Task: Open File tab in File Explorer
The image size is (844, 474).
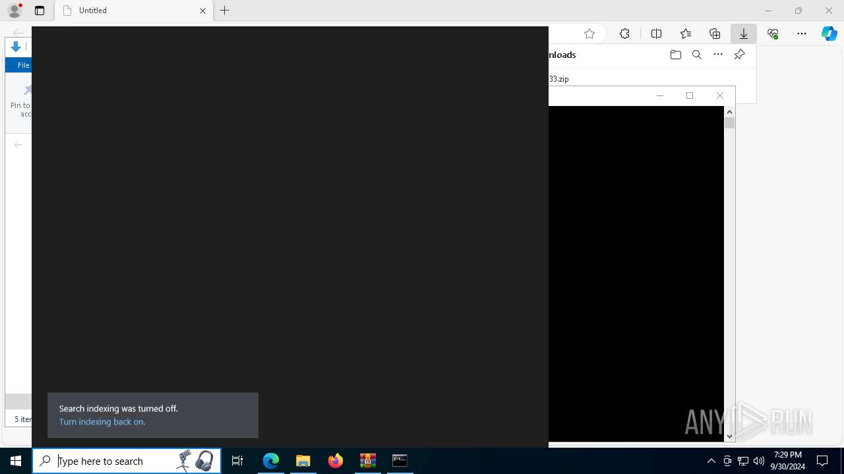Action: (20, 65)
